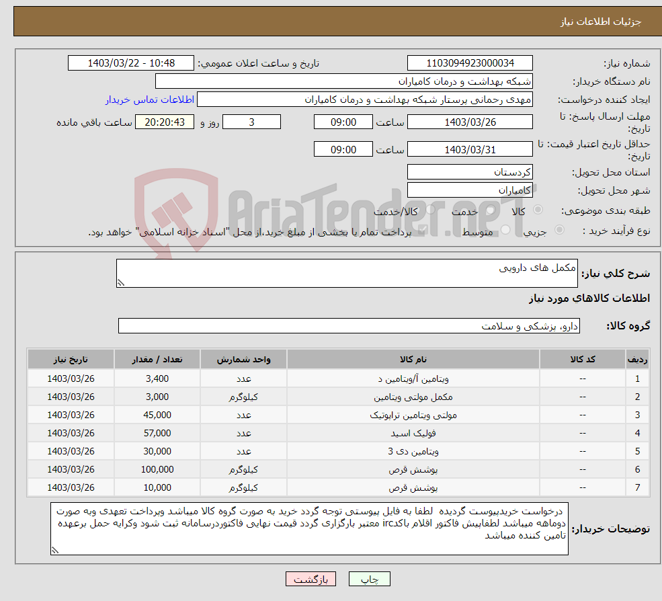
Task: Click item name ویتامین آ/ویتامین د
Action: pyautogui.click(x=413, y=379)
